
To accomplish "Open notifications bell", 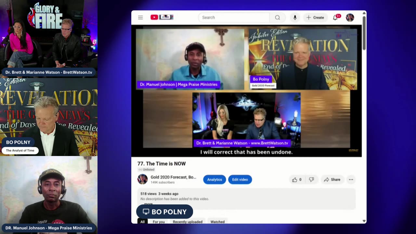I will [x=336, y=17].
